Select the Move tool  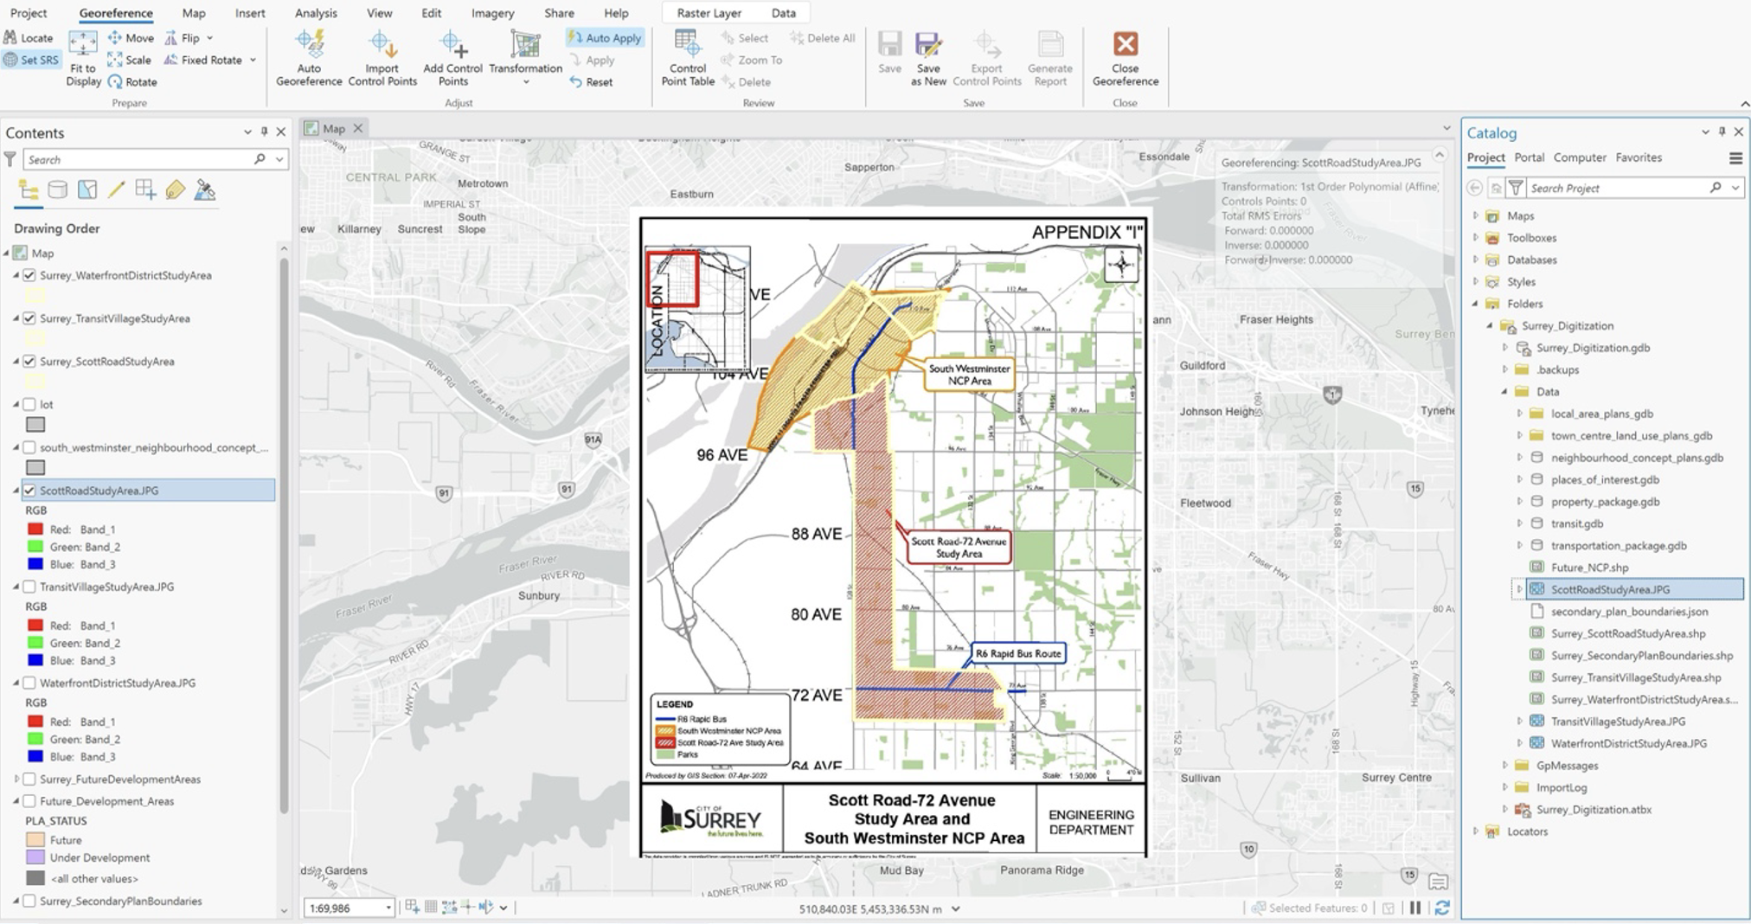131,37
